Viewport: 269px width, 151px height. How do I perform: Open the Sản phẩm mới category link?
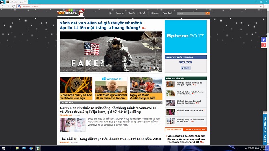66,115
